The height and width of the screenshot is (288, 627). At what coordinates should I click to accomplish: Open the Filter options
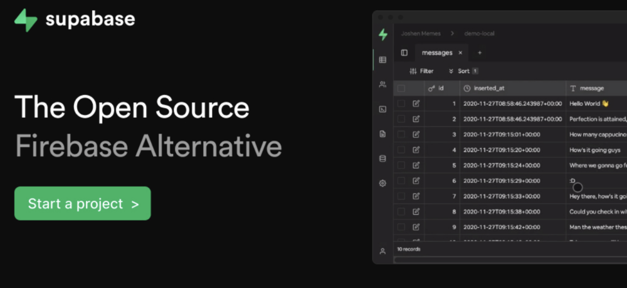(x=421, y=71)
